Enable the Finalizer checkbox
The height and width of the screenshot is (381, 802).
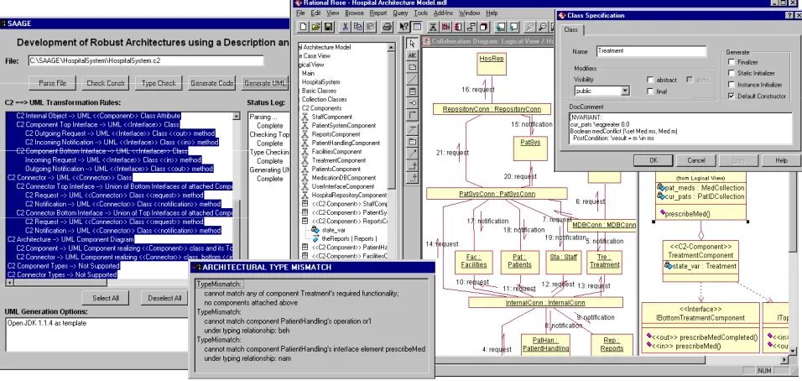click(x=732, y=62)
